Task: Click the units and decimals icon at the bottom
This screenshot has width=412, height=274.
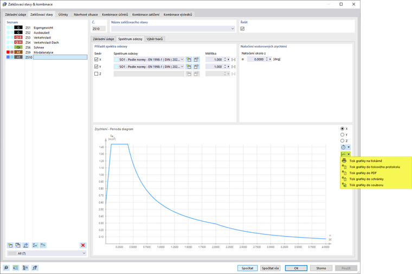Action: point(16,268)
